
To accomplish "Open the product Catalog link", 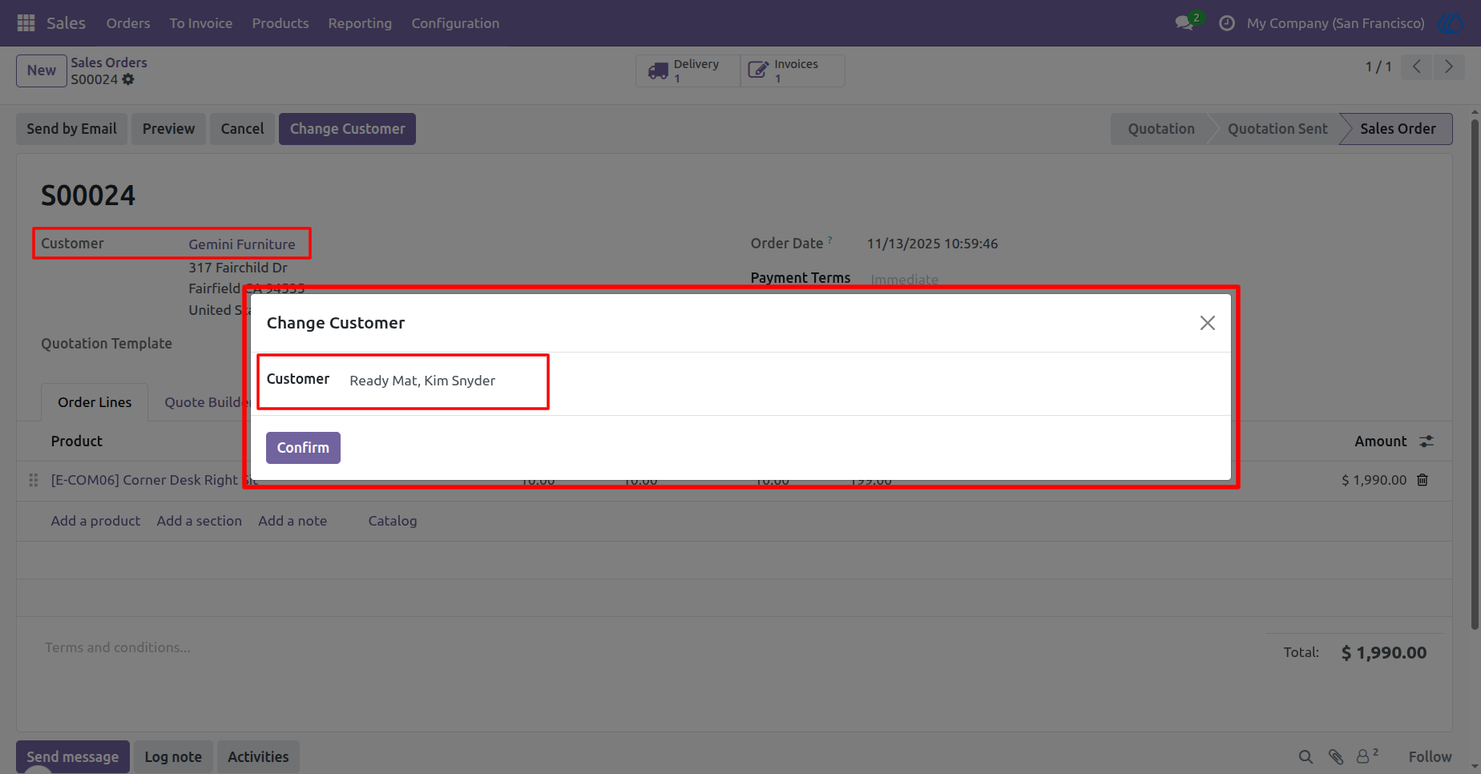I will click(393, 521).
